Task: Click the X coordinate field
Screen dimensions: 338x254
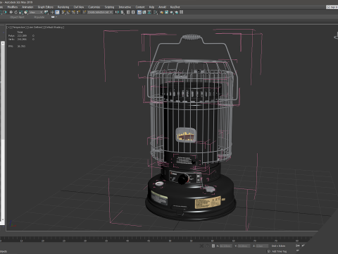Action: coord(226,246)
